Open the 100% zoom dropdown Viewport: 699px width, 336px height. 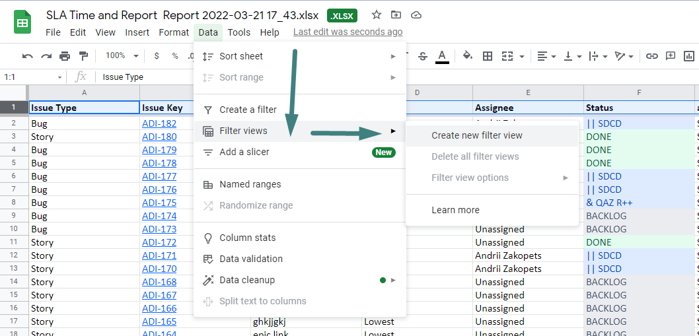click(122, 56)
